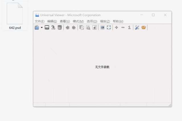Reset zoom to original size 1
Viewport: 182px width, 121px height.
click(129, 27)
